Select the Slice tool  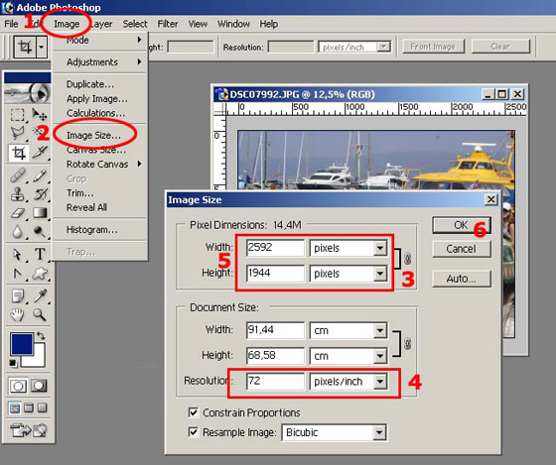coord(40,153)
